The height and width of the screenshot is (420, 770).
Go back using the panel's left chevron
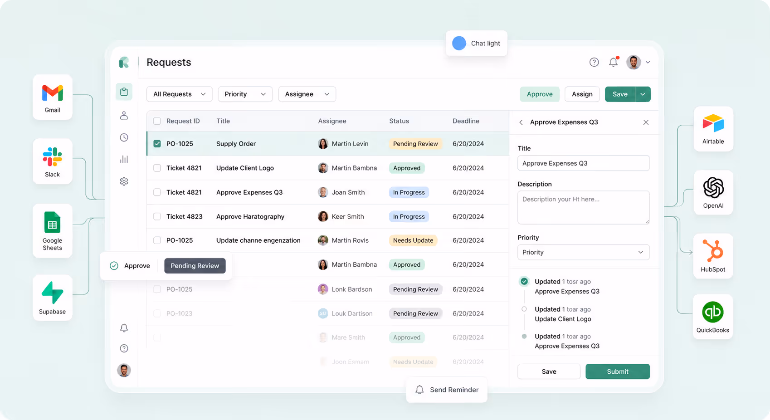[x=521, y=122]
